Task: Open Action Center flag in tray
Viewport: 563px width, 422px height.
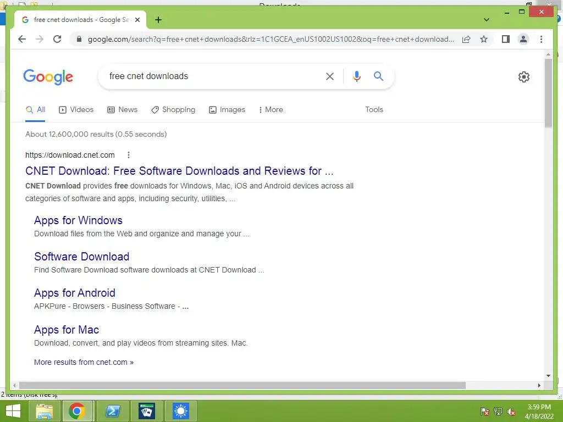Action: tap(484, 412)
